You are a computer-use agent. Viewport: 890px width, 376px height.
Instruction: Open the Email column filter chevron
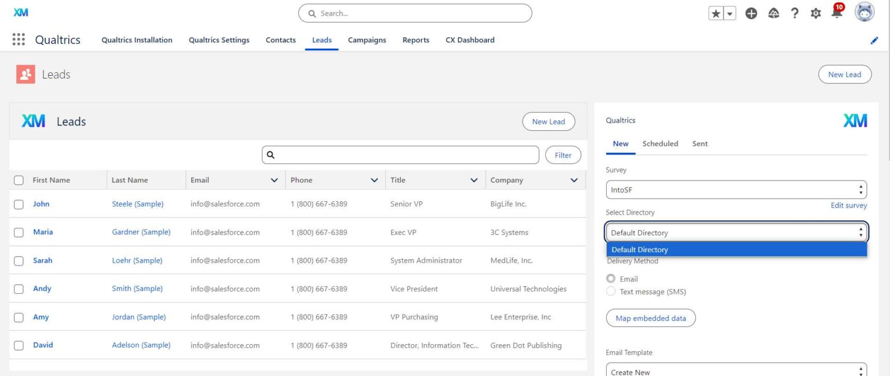click(x=274, y=180)
